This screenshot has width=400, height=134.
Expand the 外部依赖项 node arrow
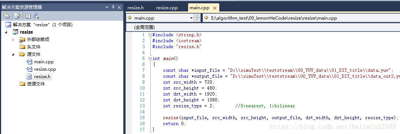click(x=13, y=40)
